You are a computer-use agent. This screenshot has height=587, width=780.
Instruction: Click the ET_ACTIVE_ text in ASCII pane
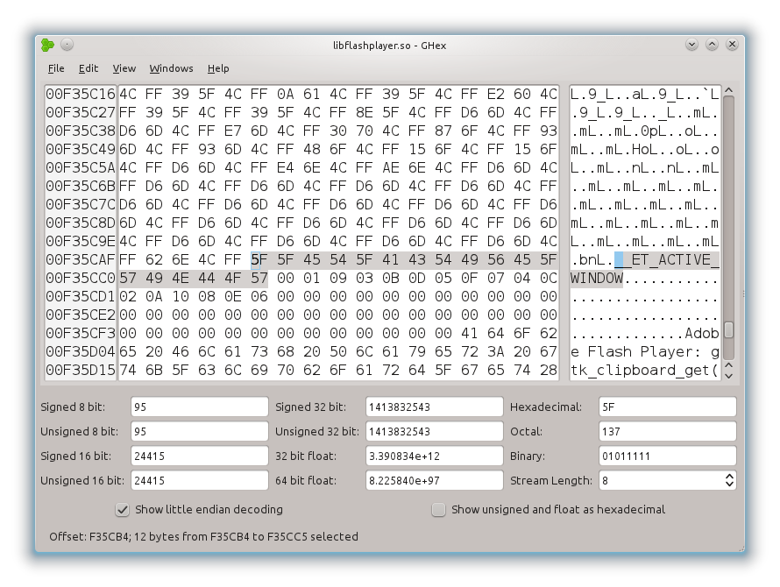675,259
